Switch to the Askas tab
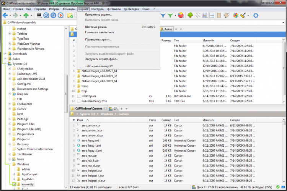 (x=167, y=29)
